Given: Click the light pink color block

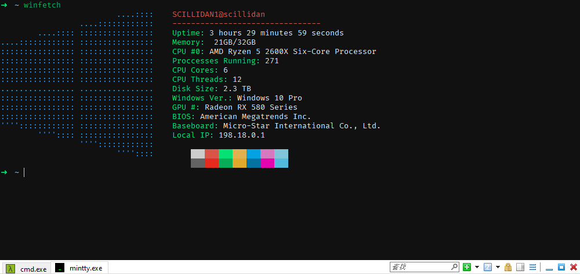Looking at the screenshot, I should pyautogui.click(x=267, y=154).
